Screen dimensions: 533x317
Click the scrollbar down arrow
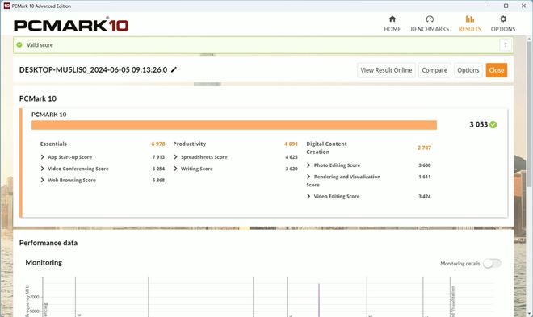point(530,313)
